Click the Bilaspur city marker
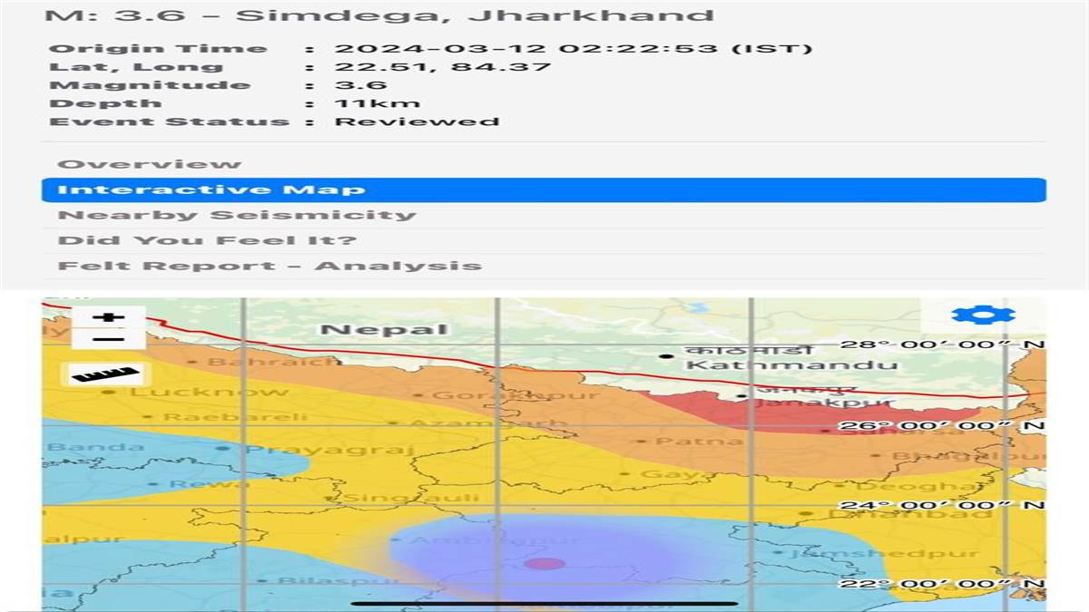The image size is (1089, 612). point(261,580)
